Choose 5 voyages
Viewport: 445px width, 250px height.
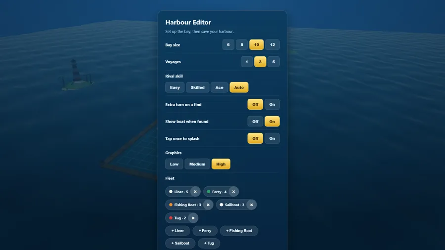(x=273, y=62)
